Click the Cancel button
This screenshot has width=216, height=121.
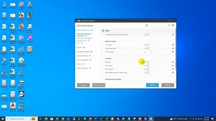(168, 85)
